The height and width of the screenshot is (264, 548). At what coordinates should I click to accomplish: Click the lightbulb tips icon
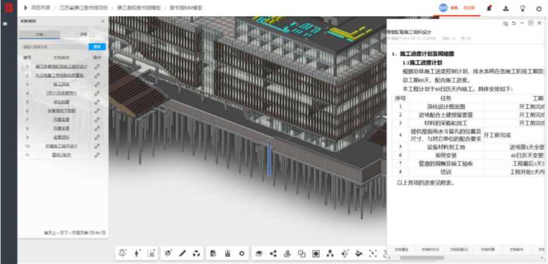tap(522, 8)
